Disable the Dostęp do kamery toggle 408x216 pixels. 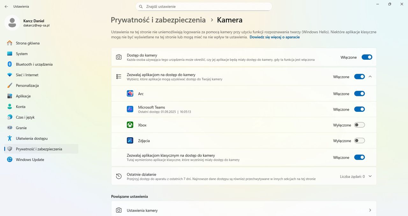pyautogui.click(x=367, y=57)
